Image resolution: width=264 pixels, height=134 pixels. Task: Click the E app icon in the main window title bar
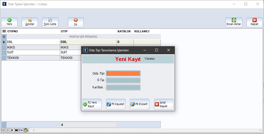point(4,4)
